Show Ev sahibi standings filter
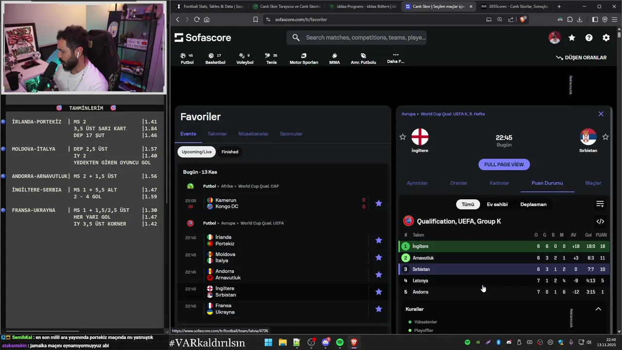The height and width of the screenshot is (350, 622). 497,204
